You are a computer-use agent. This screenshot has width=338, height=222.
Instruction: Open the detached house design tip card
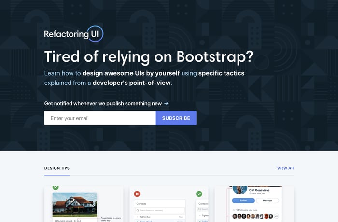coord(84,204)
